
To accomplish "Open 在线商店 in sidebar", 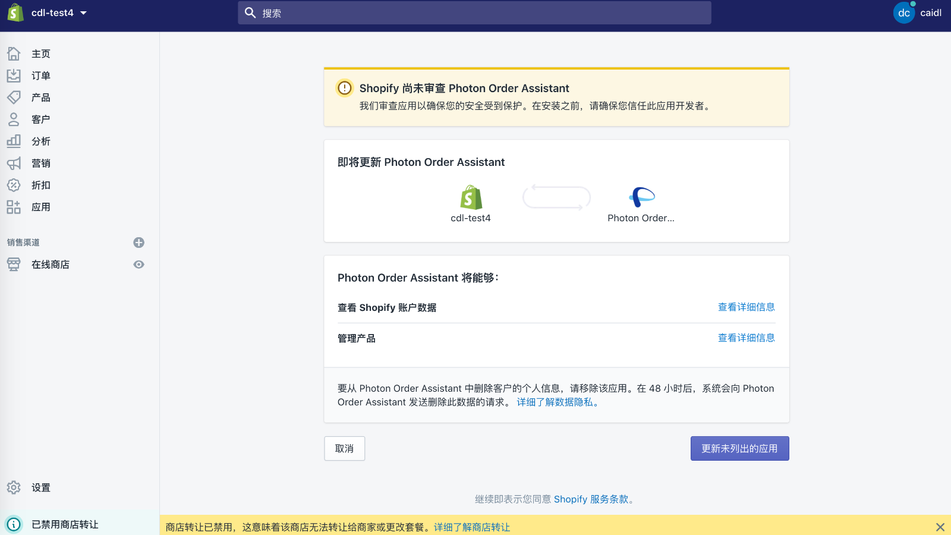I will click(51, 265).
